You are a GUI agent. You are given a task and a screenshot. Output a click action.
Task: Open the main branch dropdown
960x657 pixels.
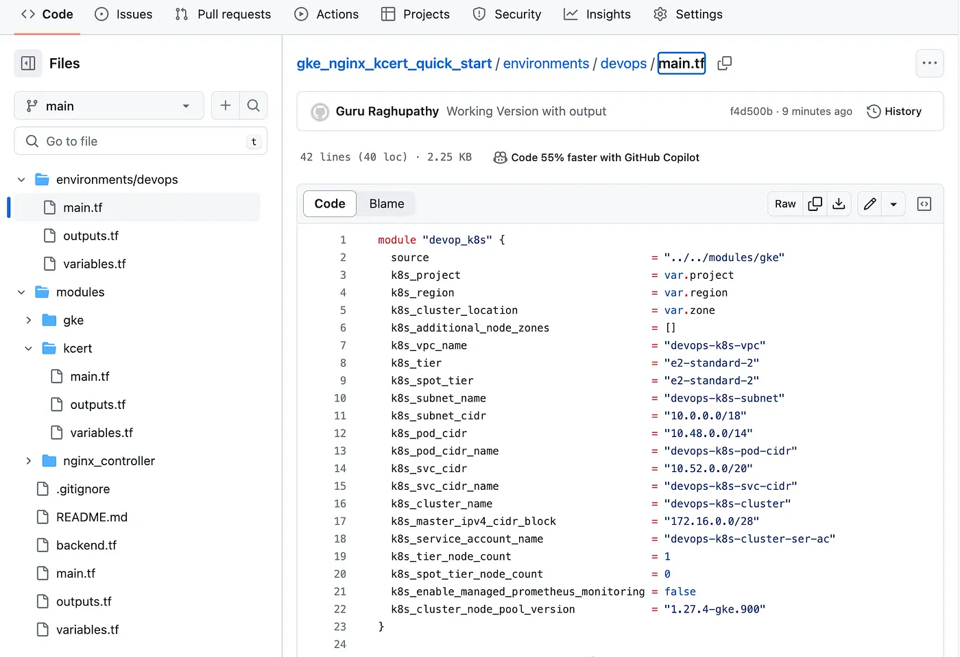[x=108, y=106]
